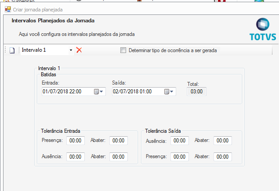This screenshot has width=279, height=191.
Task: Delete interval with the red X icon
Action: tap(79, 50)
